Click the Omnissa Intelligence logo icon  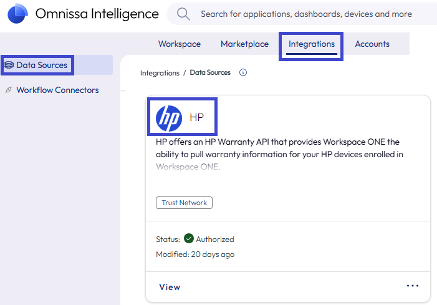[17, 13]
